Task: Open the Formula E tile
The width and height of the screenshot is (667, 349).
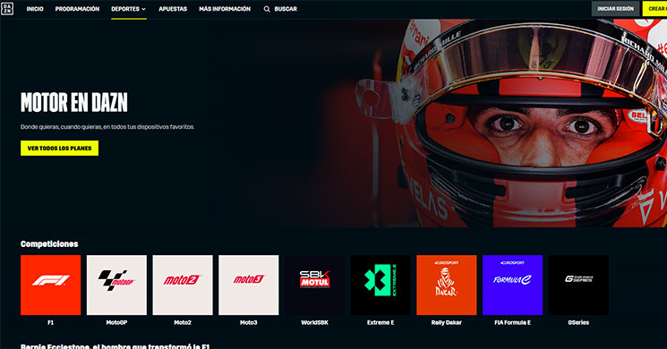Action: click(513, 285)
